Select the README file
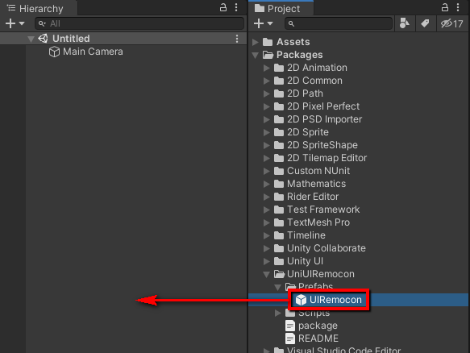Viewport: 470px width, 353px height. coord(318,338)
